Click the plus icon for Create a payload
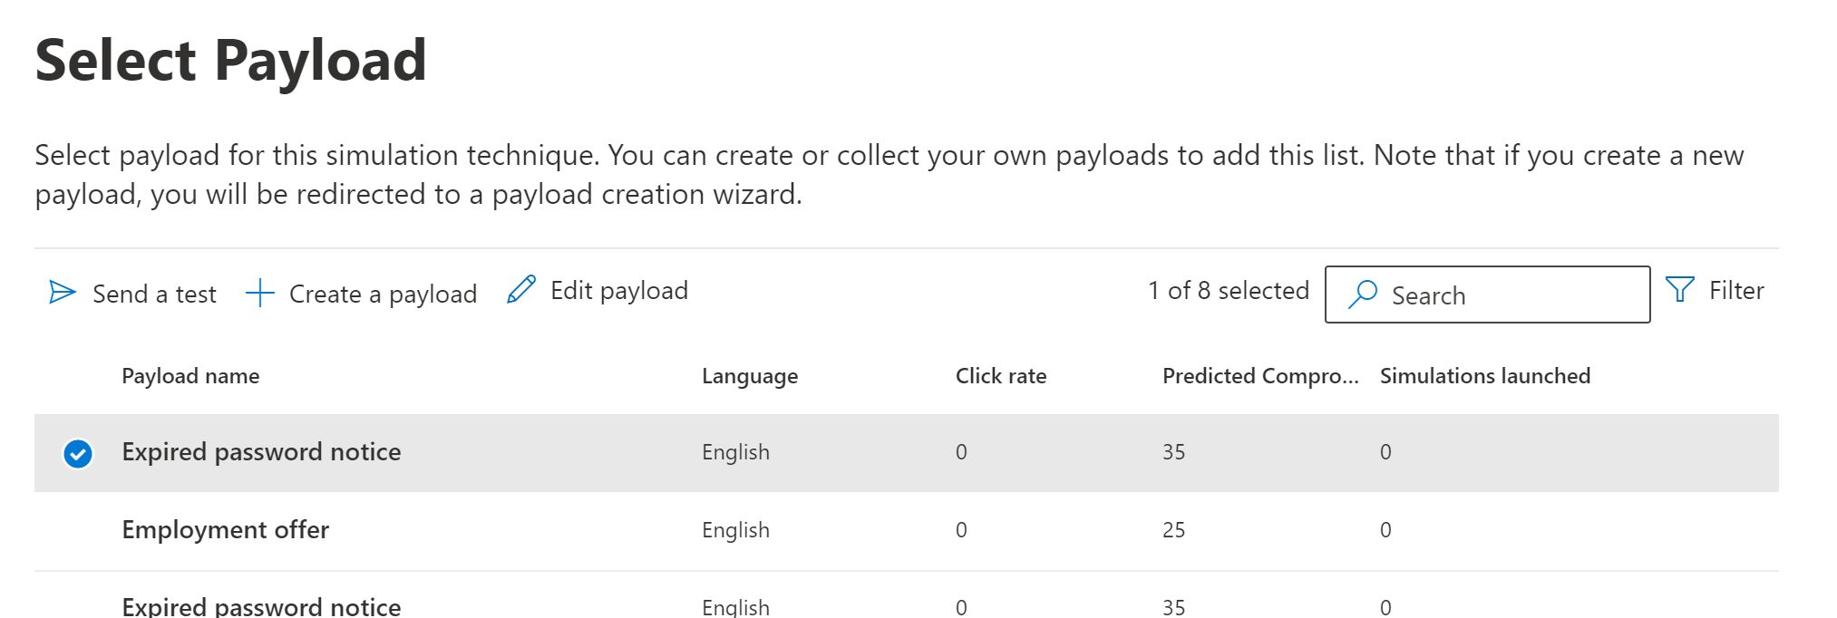The image size is (1837, 618). tap(260, 293)
